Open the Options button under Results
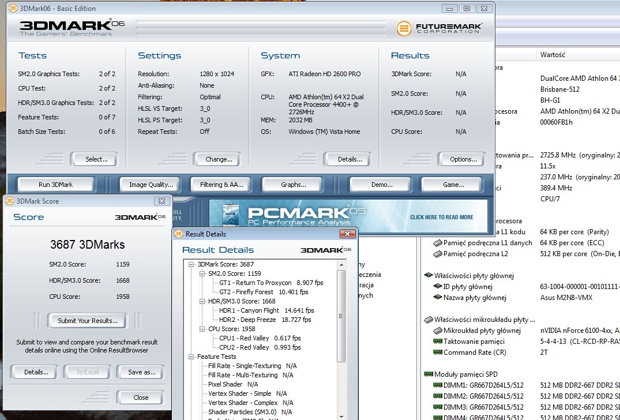Screen dimensions: 620x420 pyautogui.click(x=461, y=159)
